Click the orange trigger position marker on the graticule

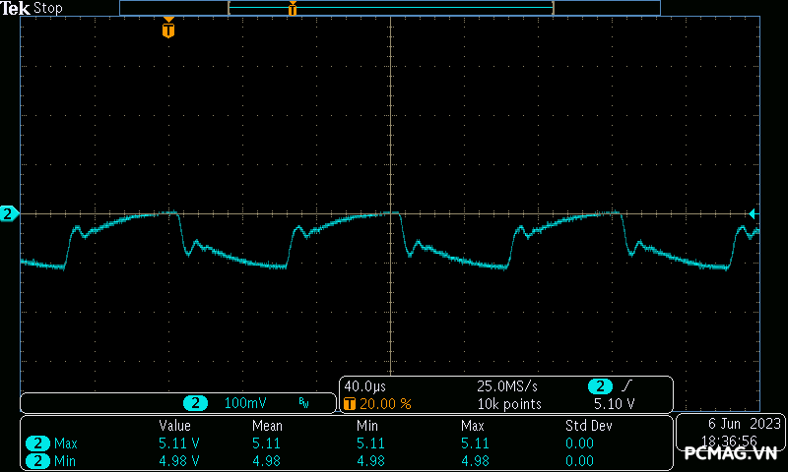[168, 29]
